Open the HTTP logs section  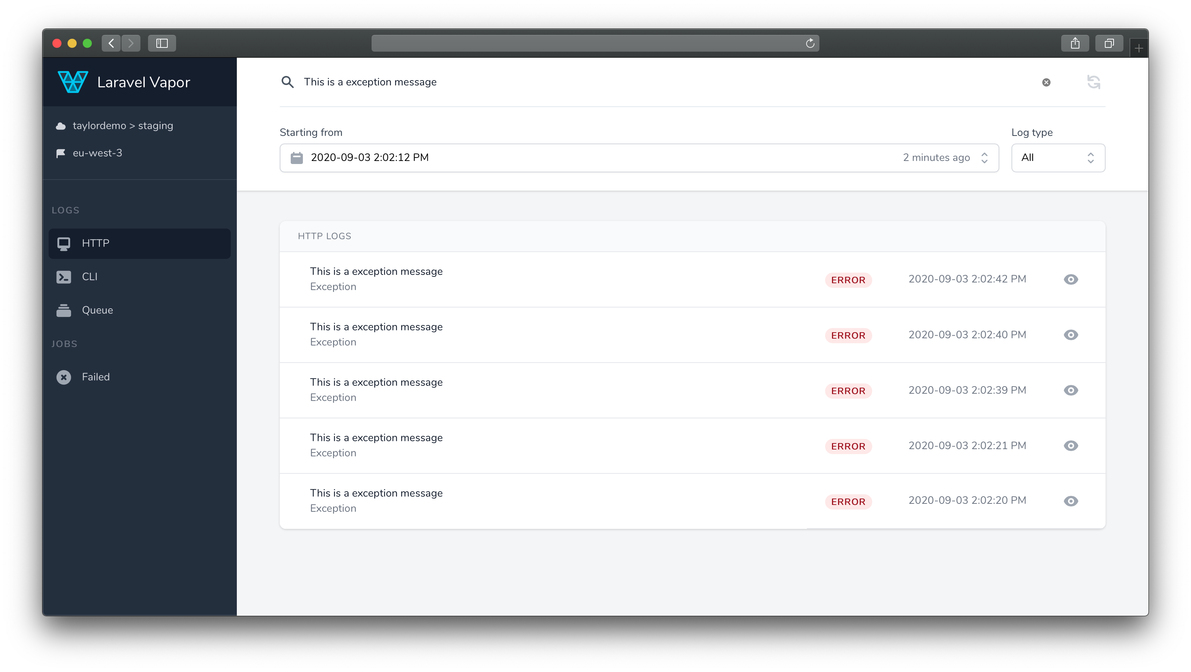[x=140, y=244]
